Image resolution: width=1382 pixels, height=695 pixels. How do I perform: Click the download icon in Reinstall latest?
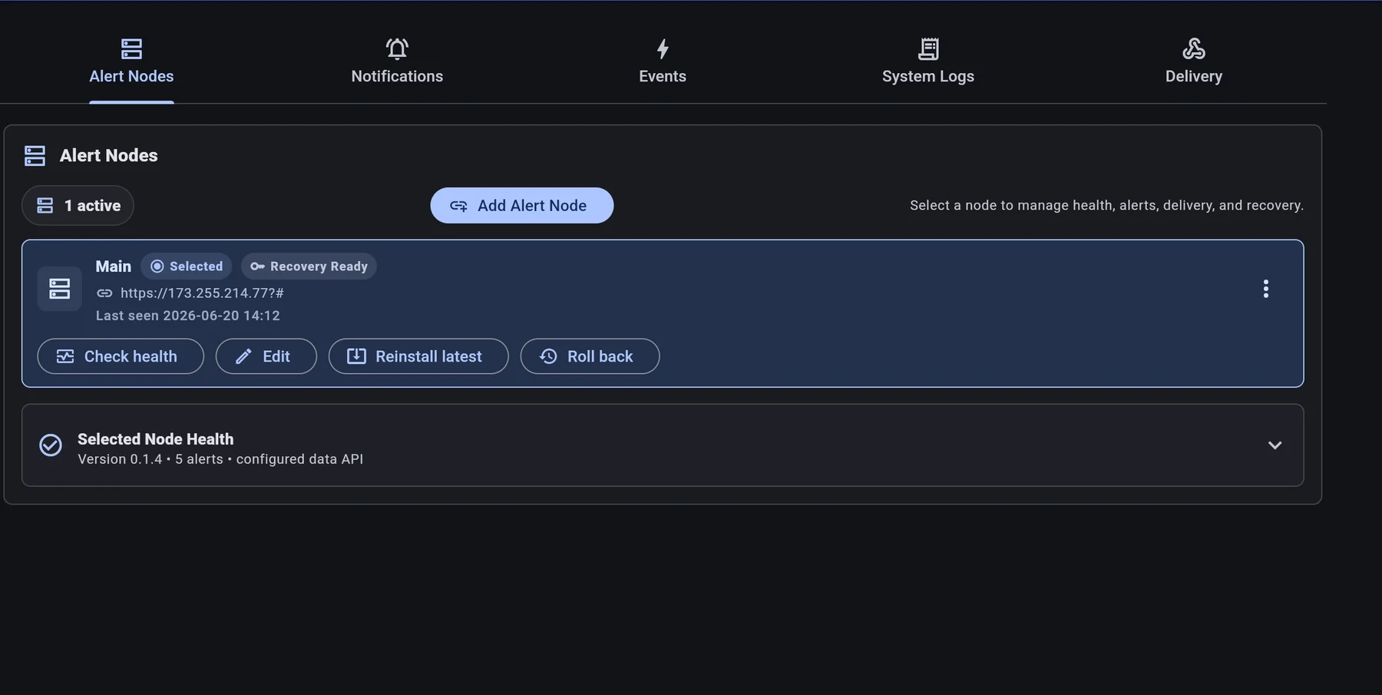356,356
